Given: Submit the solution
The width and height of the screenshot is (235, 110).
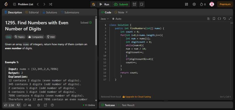Looking at the screenshot, I should point(121,4).
